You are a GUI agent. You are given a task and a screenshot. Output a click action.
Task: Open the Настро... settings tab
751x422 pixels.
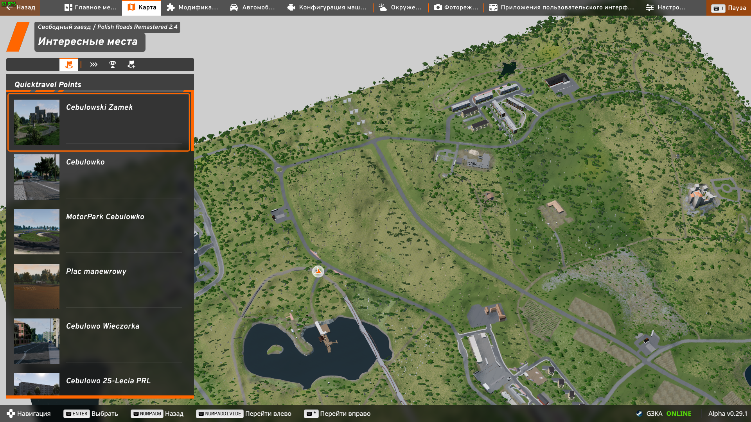pos(665,7)
